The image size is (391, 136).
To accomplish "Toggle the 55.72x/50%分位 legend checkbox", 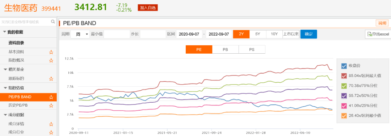I will 344,95.
